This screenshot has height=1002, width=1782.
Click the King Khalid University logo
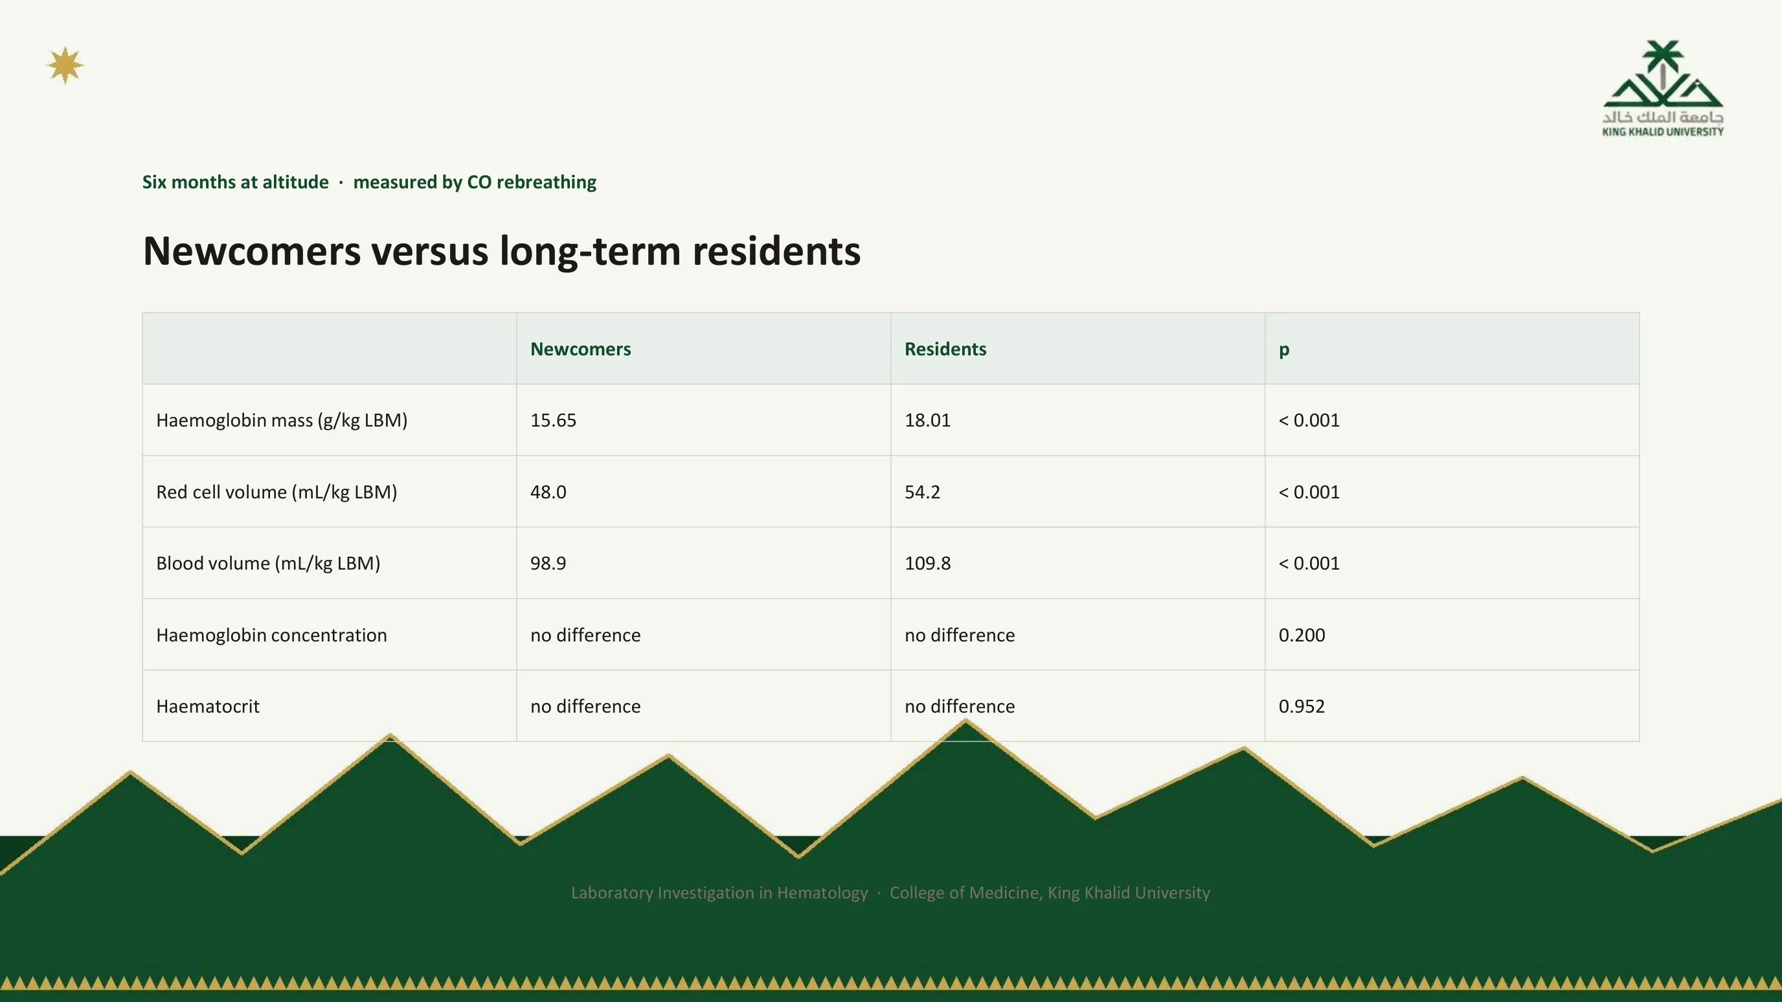1662,89
